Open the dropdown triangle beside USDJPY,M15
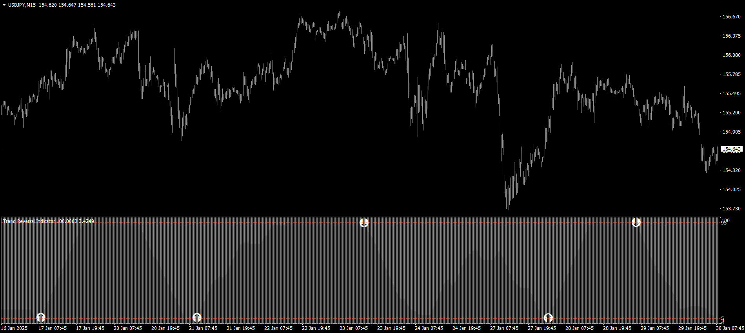The height and width of the screenshot is (333, 745). [x=4, y=5]
